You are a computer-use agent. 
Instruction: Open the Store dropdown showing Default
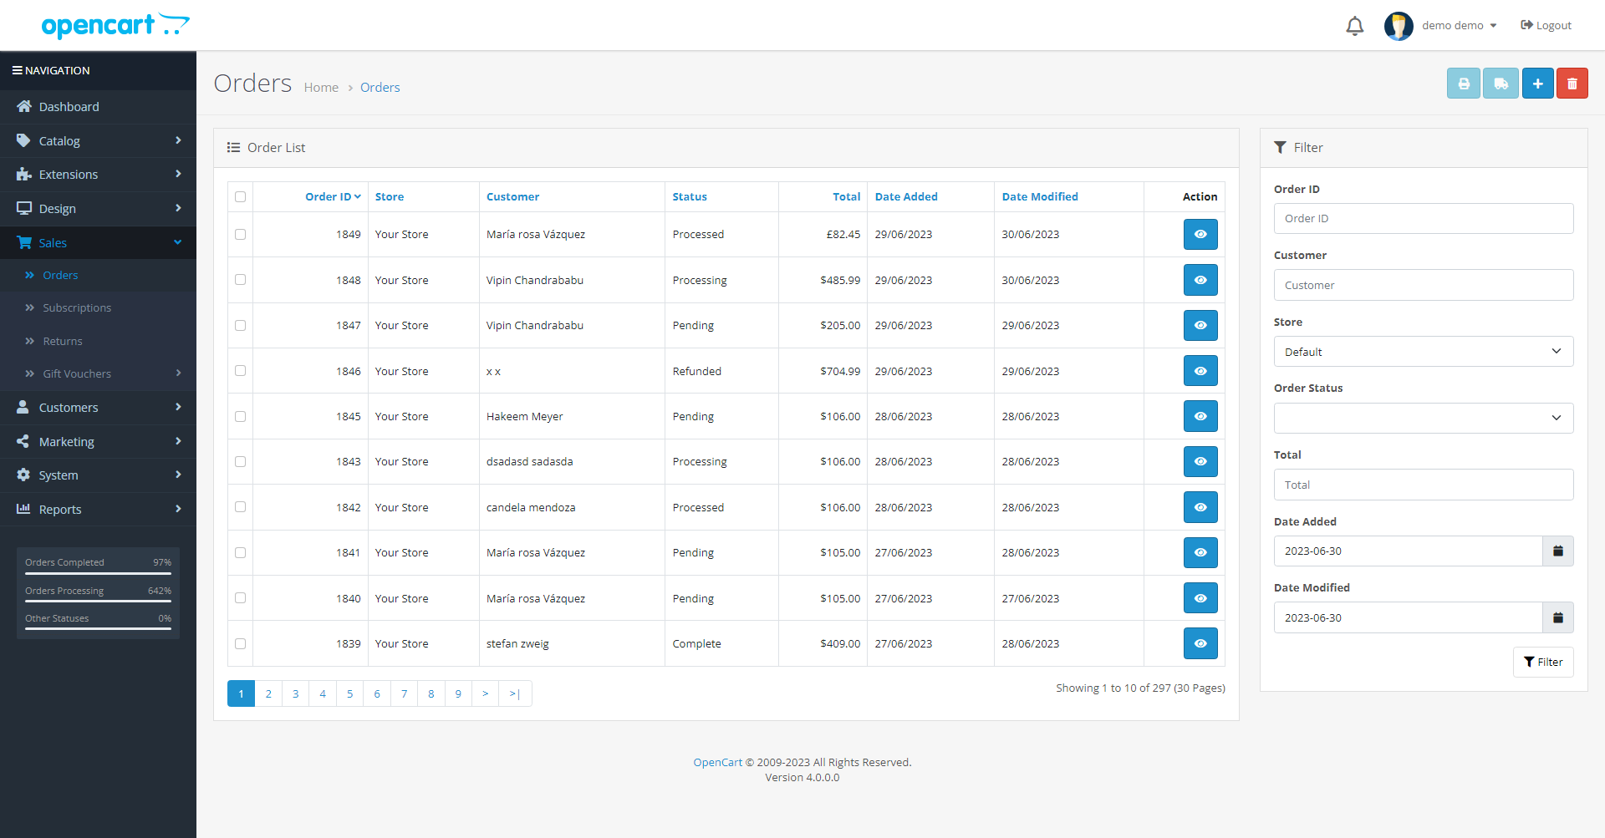(x=1424, y=351)
